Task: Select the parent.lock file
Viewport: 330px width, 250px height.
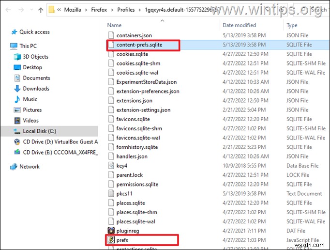Action: 129,175
